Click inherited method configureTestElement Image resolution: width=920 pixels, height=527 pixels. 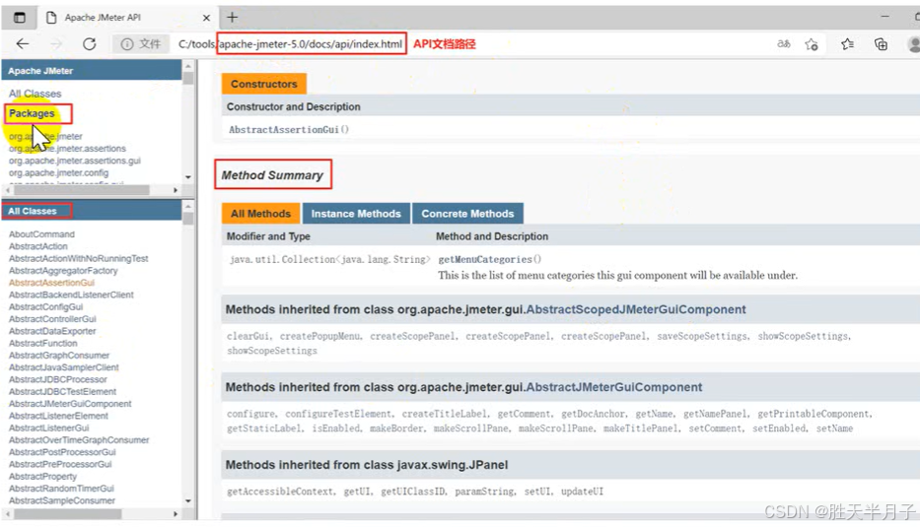coord(338,414)
